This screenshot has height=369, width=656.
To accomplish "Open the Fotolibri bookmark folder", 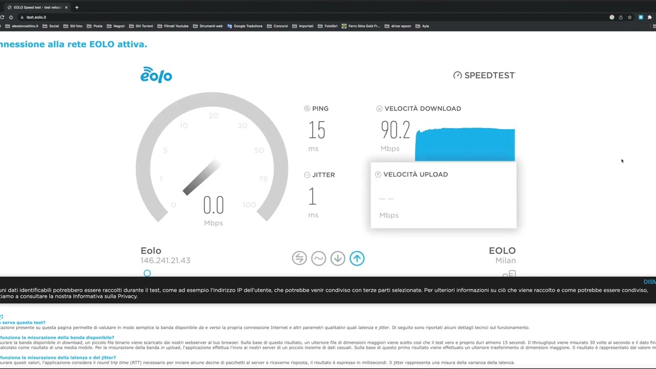I will pyautogui.click(x=327, y=26).
